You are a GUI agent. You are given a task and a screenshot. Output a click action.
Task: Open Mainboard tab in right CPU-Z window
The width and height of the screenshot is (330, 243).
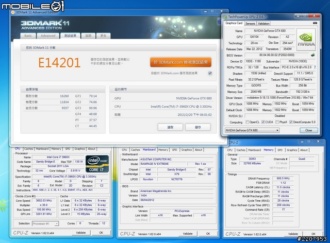point(254,150)
